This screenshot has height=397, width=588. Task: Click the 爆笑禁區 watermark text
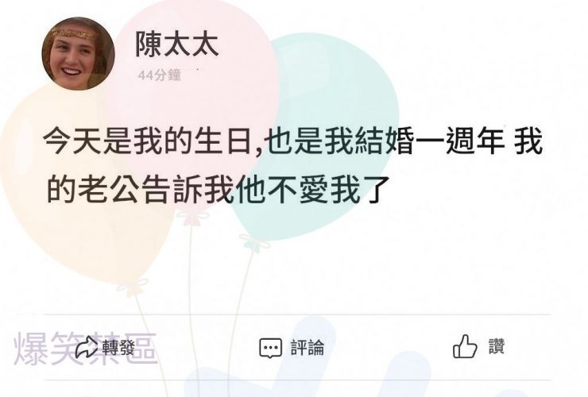click(x=85, y=349)
